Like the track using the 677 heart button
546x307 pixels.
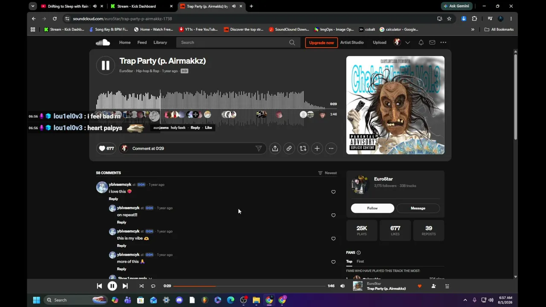[x=106, y=148]
